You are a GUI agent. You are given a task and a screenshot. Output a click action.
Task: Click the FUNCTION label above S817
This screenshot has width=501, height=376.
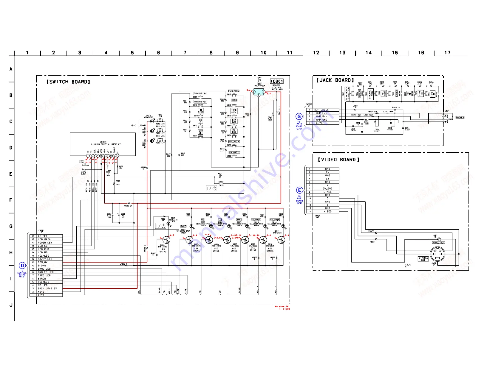pos(234,91)
